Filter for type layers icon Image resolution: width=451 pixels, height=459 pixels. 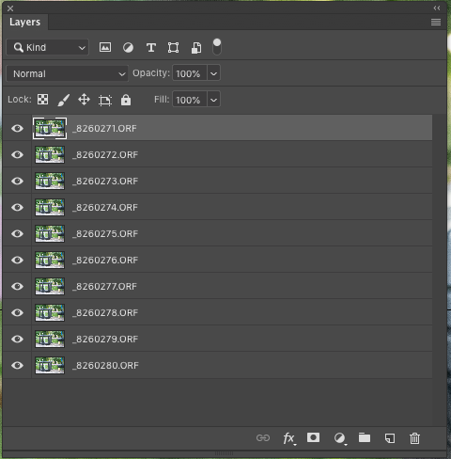coord(151,48)
